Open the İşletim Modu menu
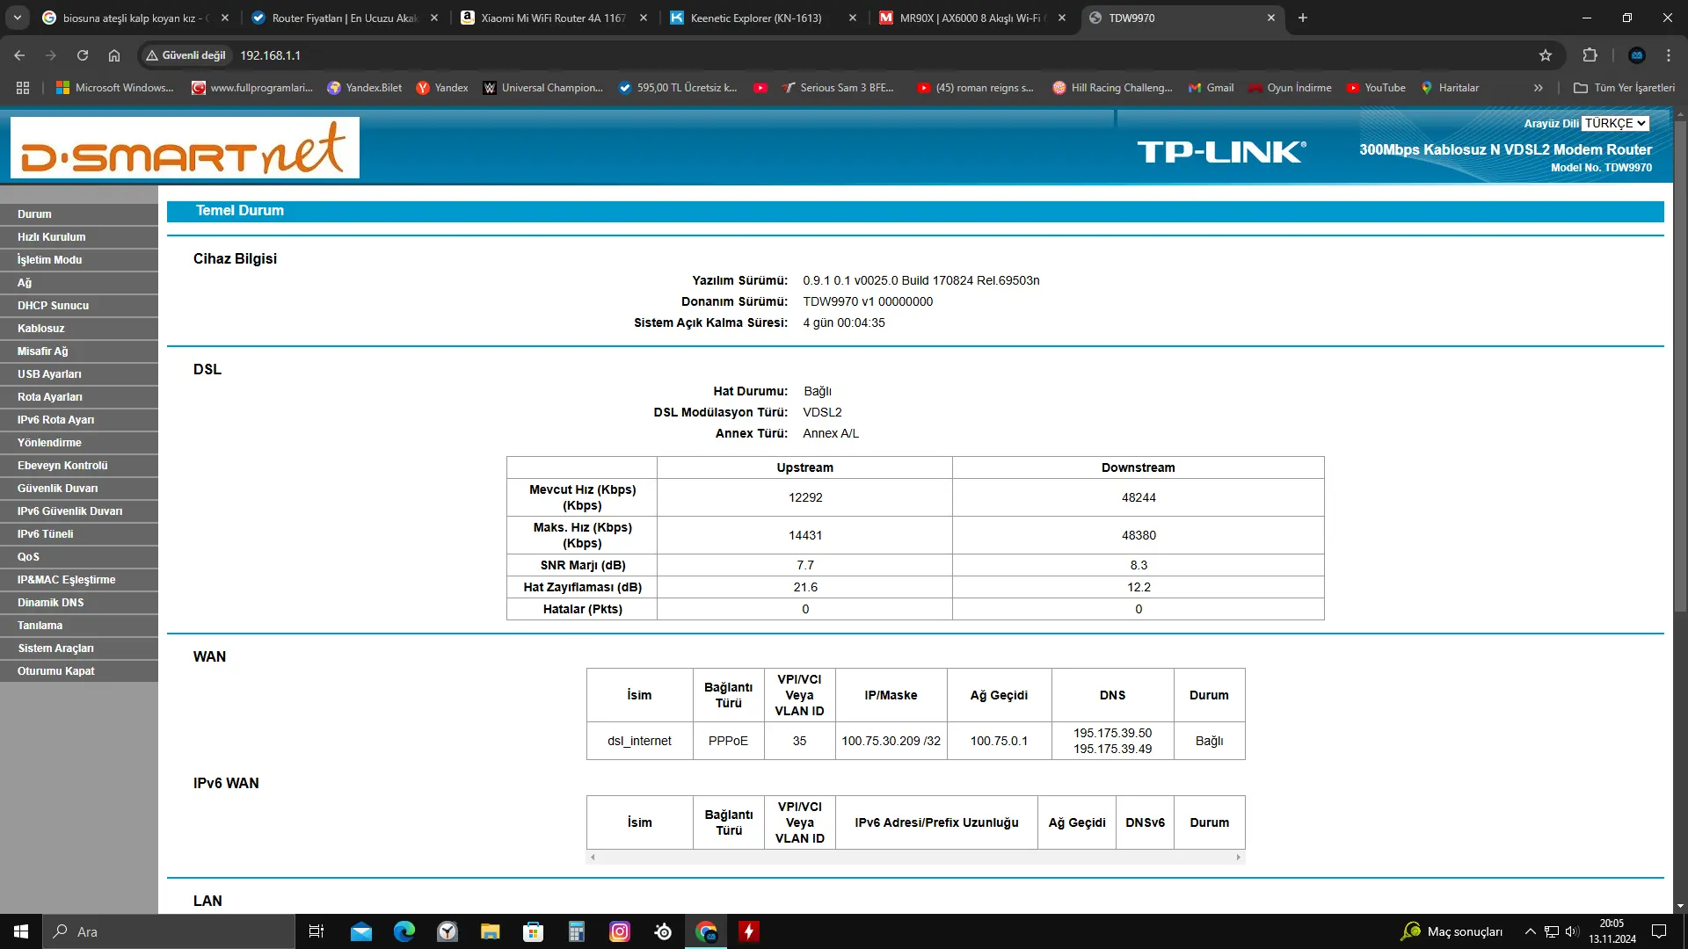 79,260
